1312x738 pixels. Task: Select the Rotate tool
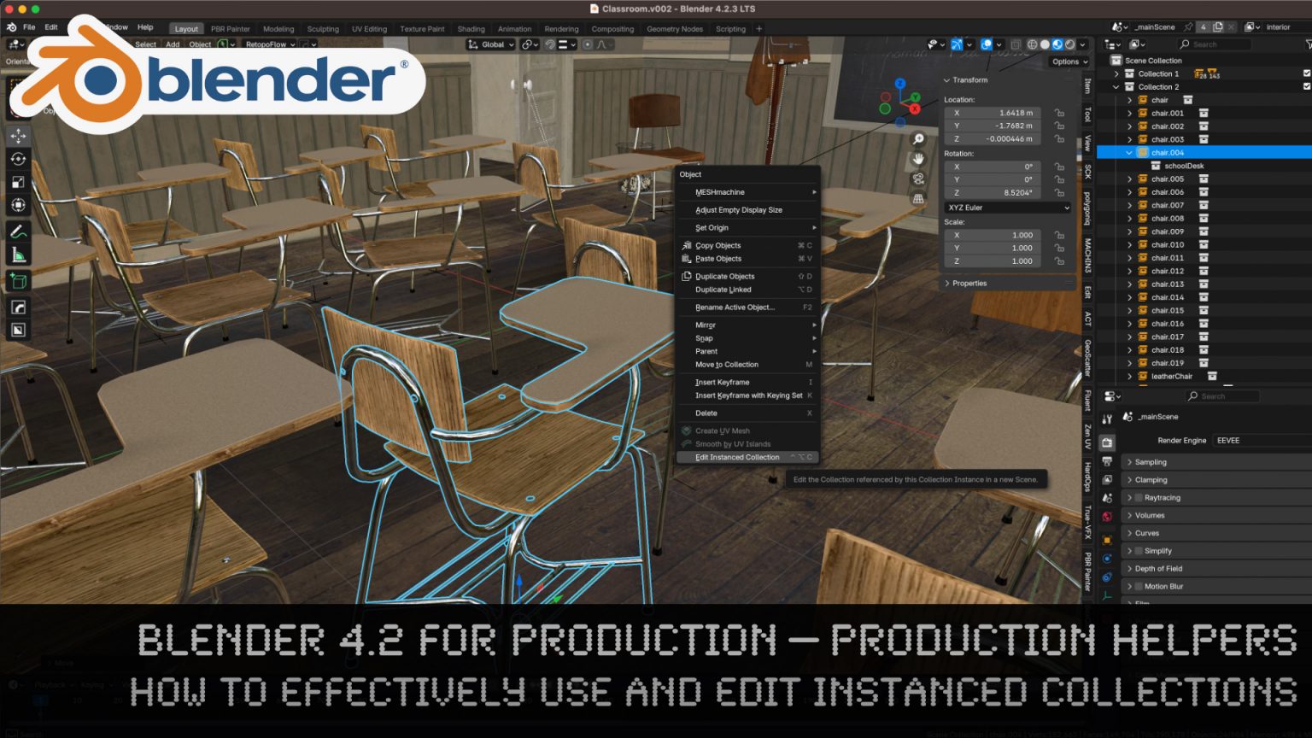coord(19,159)
